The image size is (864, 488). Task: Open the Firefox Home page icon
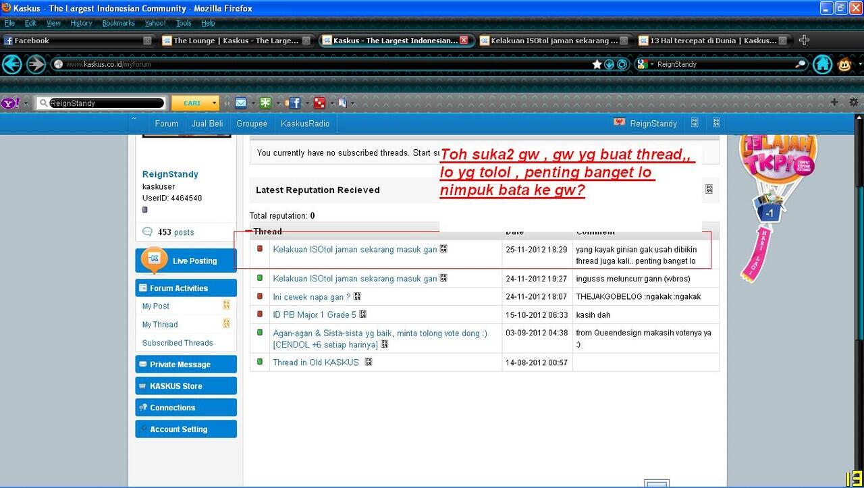point(822,64)
